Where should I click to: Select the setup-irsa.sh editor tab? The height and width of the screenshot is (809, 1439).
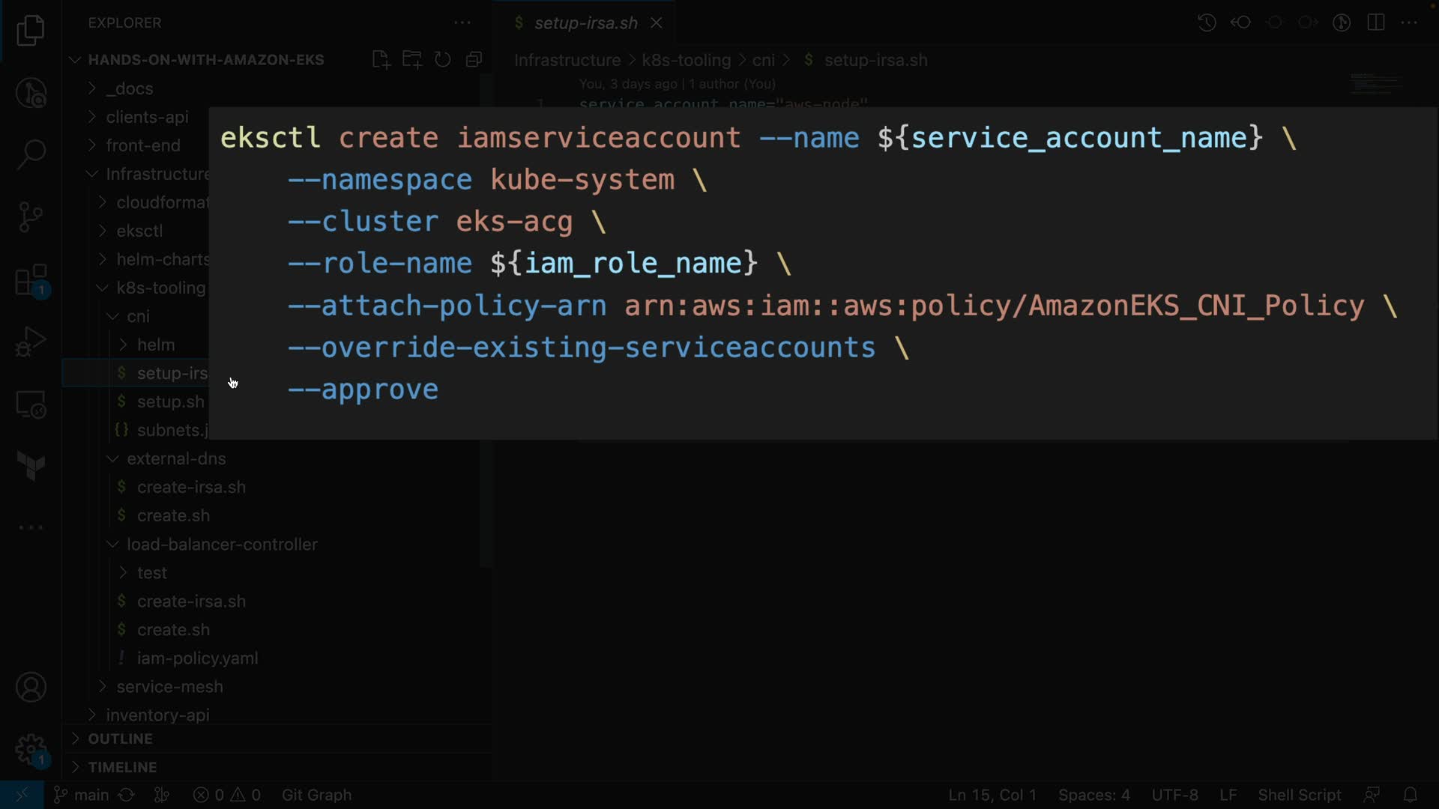585,23
